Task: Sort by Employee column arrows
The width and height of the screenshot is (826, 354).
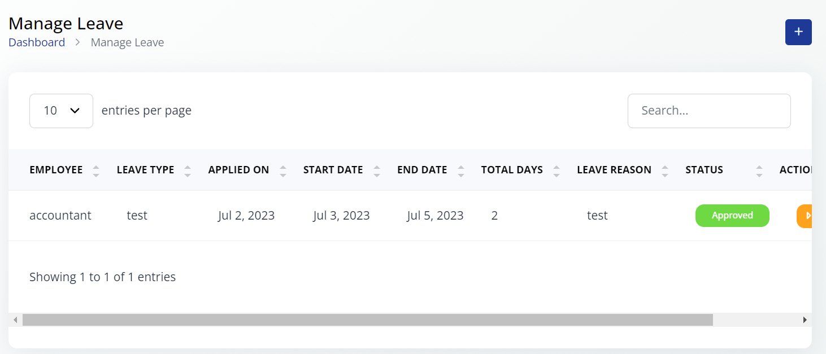Action: [96, 171]
